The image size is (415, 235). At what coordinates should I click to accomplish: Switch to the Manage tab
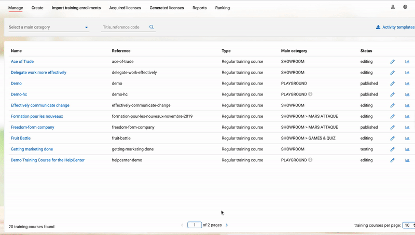pyautogui.click(x=16, y=8)
